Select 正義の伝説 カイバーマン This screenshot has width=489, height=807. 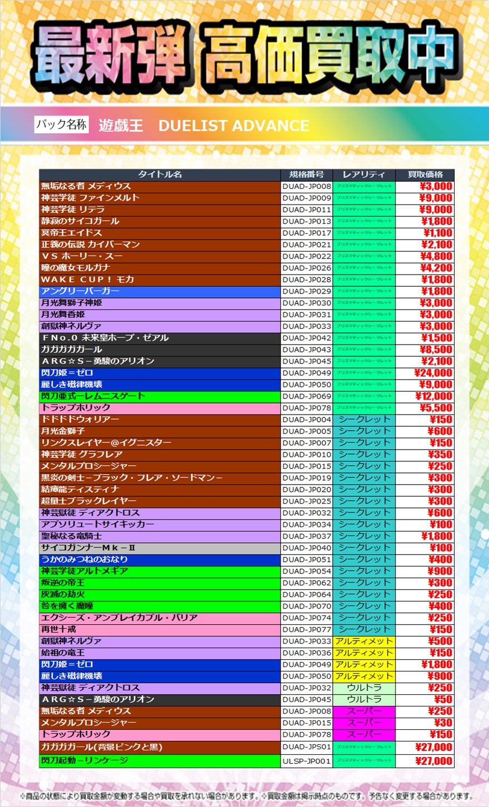[x=90, y=245]
